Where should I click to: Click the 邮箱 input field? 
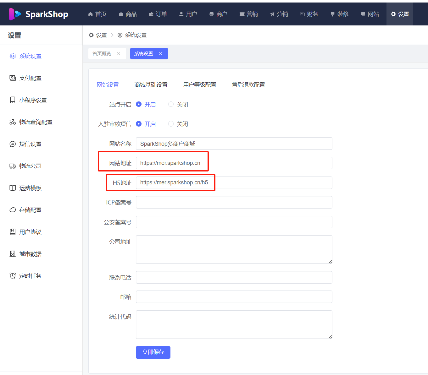point(234,297)
